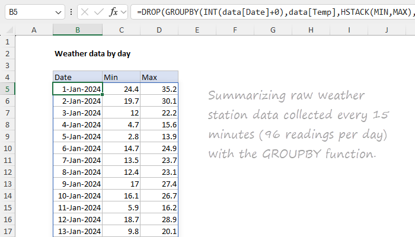The height and width of the screenshot is (237, 415).
Task: Select cell with 4-Jan-2024
Action: tap(78, 124)
